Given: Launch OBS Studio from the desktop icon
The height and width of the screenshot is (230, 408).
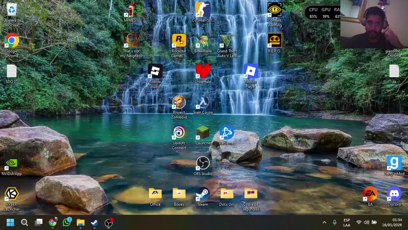Looking at the screenshot, I should 203,166.
